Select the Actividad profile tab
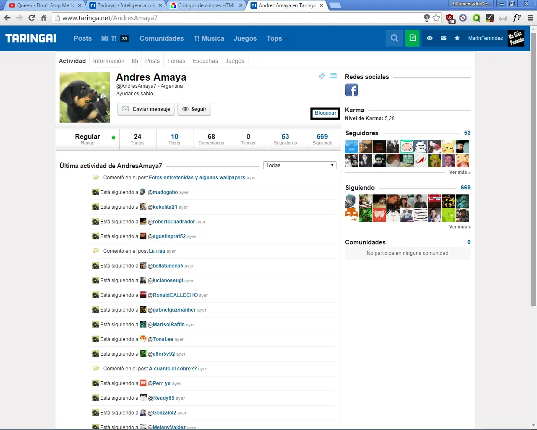The height and width of the screenshot is (430, 537). [72, 61]
